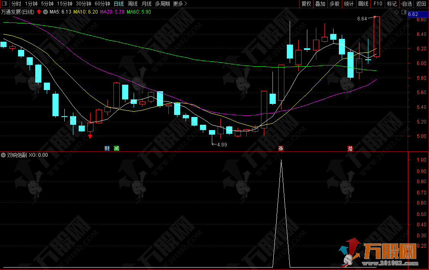Click the 6.64 high price label
The height and width of the screenshot is (270, 429).
pyautogui.click(x=362, y=19)
